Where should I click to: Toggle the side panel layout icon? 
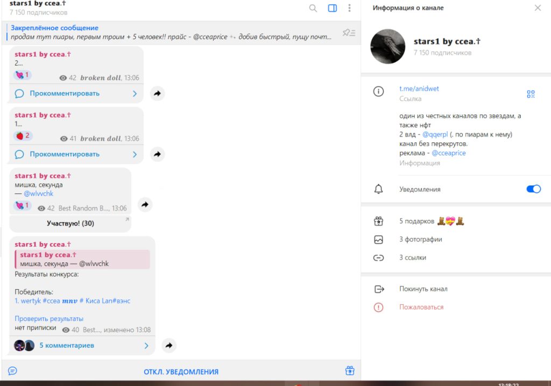(x=333, y=8)
